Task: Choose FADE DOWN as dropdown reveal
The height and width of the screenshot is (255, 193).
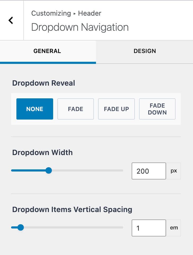Action: click(x=157, y=109)
